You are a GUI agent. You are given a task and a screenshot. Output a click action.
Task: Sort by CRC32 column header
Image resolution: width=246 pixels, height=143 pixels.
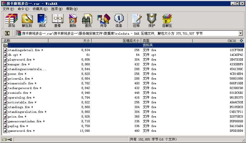pyautogui.click(x=218, y=41)
